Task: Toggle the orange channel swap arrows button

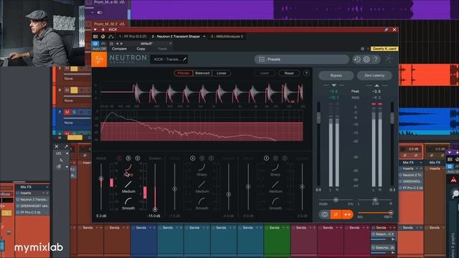Action: (347, 214)
